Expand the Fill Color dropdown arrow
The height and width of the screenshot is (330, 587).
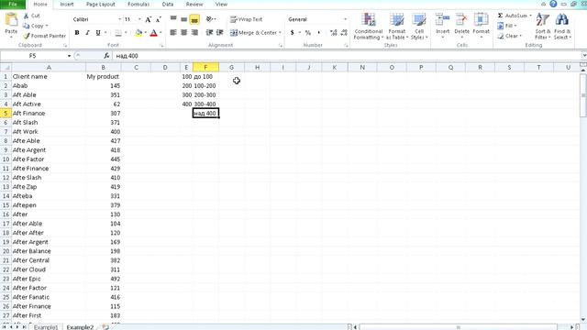click(x=145, y=33)
